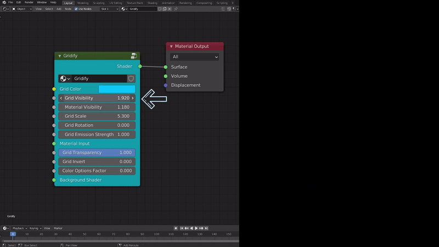Screen dimensions: 439x247
Task: Open the timeline editor type icon
Action: 5,228
